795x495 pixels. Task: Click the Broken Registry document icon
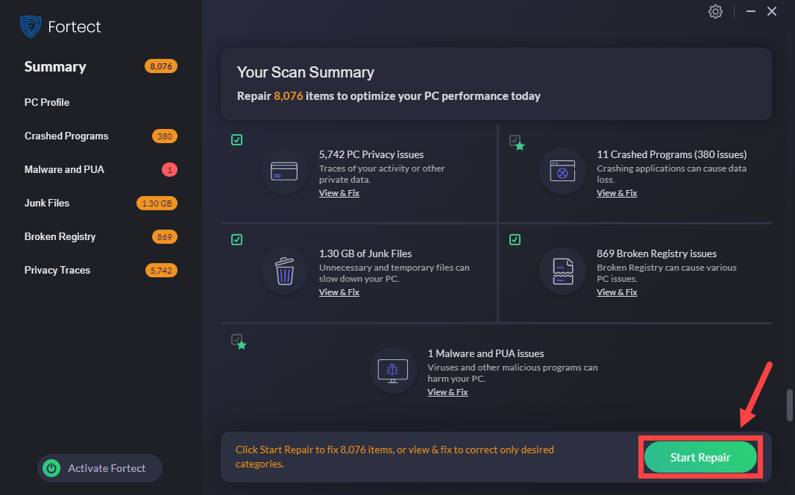562,271
